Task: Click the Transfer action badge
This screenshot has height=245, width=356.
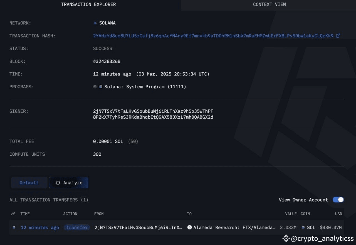Action: coord(77,227)
